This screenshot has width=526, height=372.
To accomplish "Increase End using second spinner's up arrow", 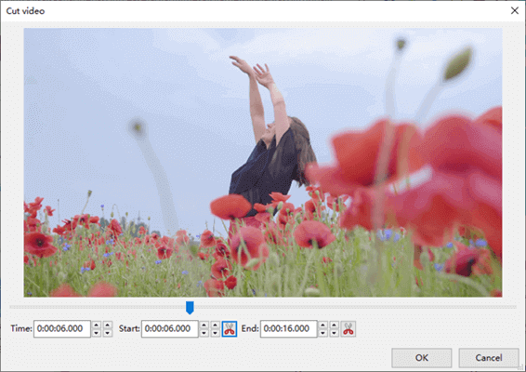I will click(x=335, y=325).
